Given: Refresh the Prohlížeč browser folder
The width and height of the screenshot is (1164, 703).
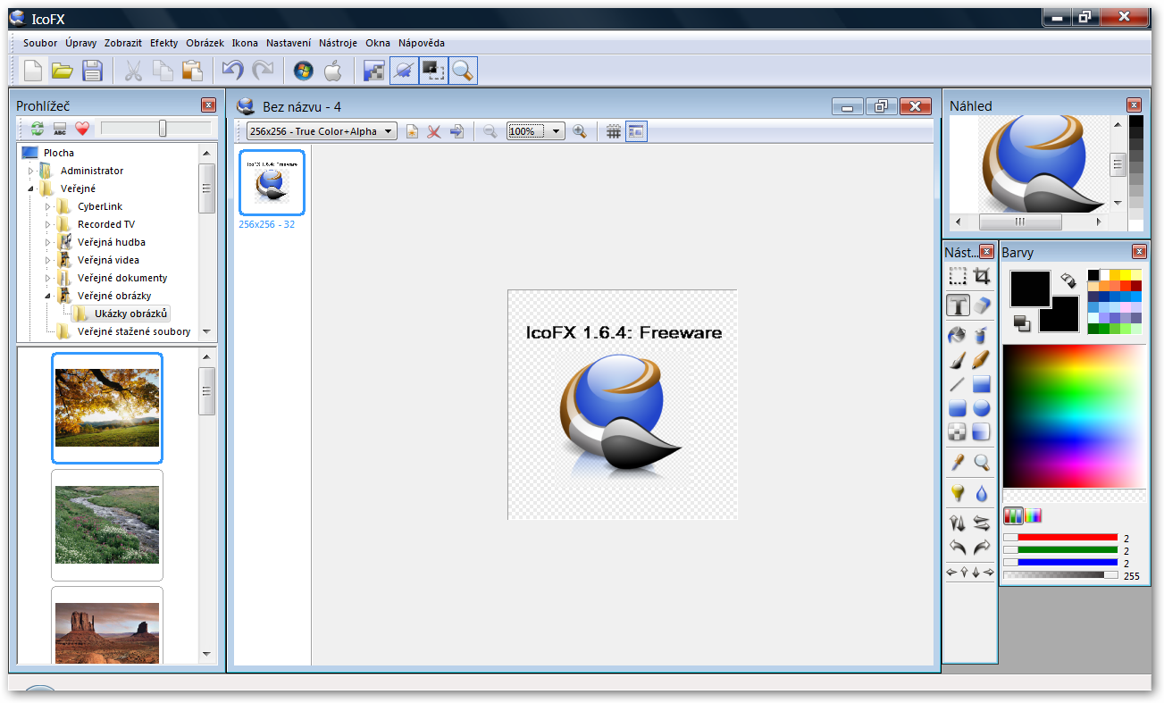Looking at the screenshot, I should pyautogui.click(x=38, y=129).
